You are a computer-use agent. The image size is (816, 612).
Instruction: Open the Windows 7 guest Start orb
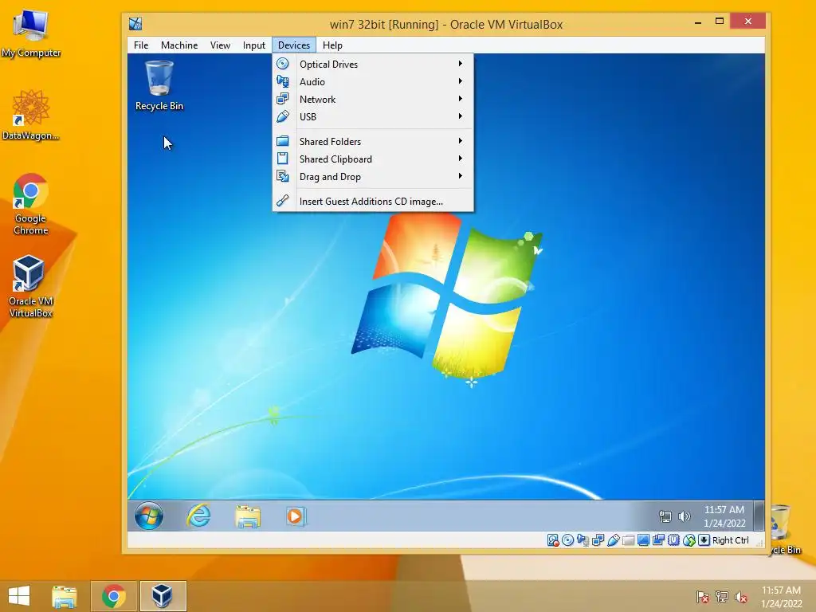149,516
